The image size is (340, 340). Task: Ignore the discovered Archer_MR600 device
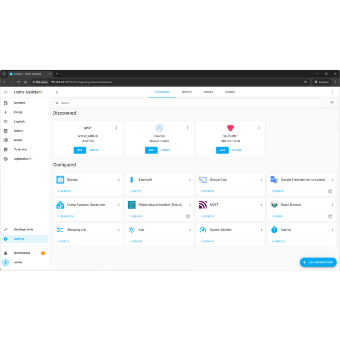click(x=94, y=150)
